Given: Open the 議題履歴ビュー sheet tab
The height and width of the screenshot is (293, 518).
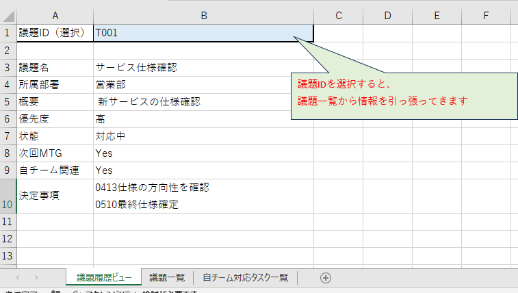Looking at the screenshot, I should [104, 277].
